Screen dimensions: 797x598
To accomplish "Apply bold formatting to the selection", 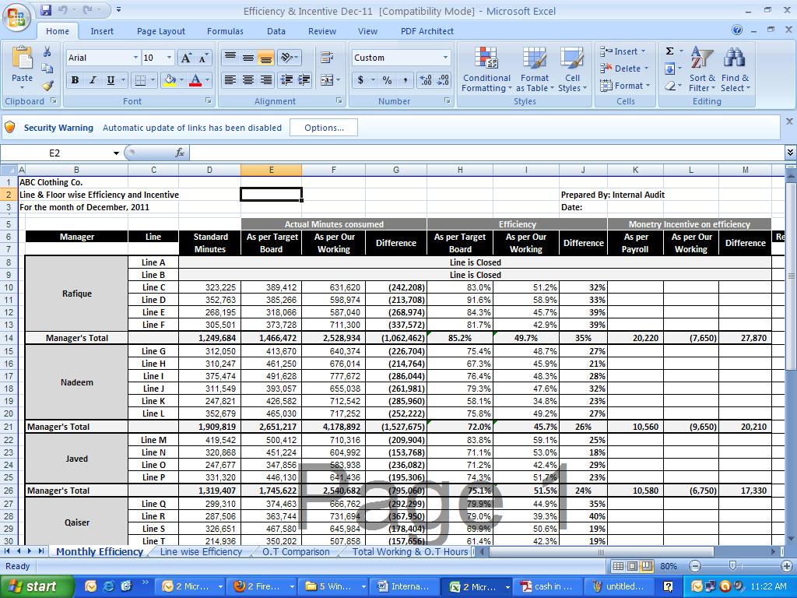I will [75, 79].
